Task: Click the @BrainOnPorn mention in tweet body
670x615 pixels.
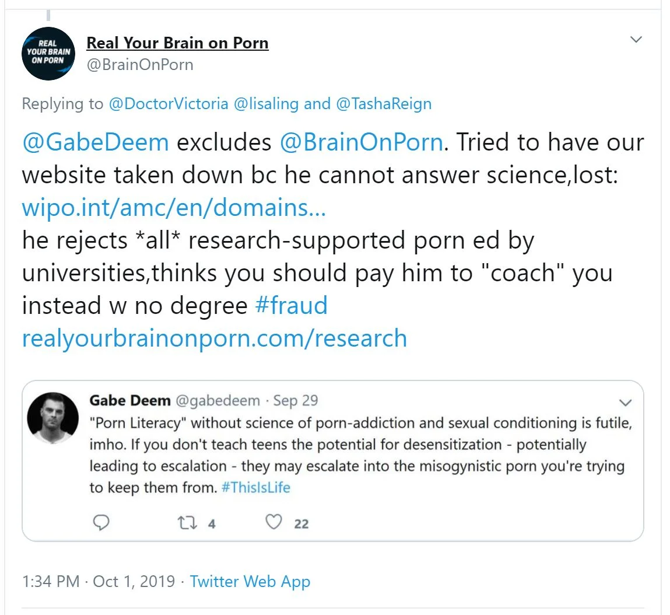Action: tap(361, 142)
